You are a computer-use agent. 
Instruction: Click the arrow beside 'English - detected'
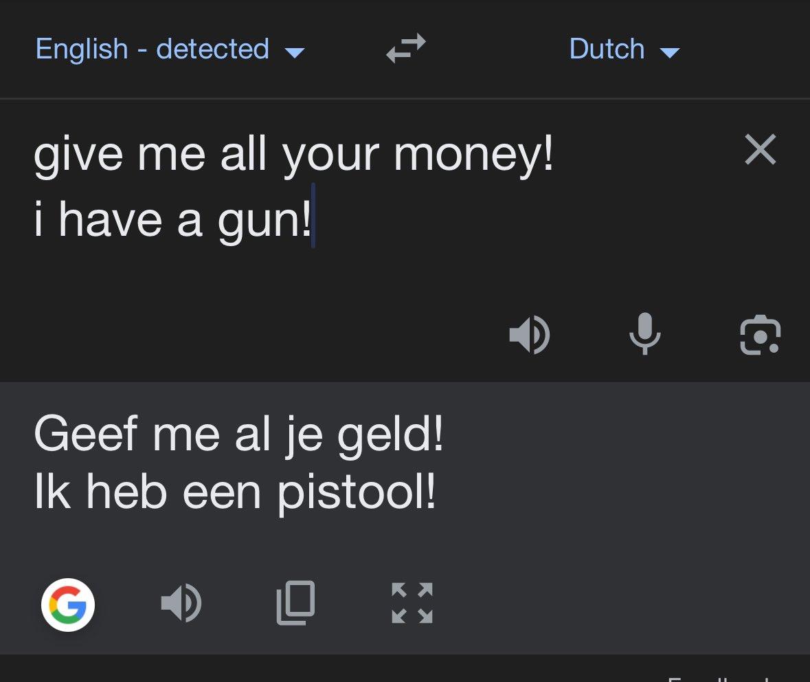pos(294,52)
